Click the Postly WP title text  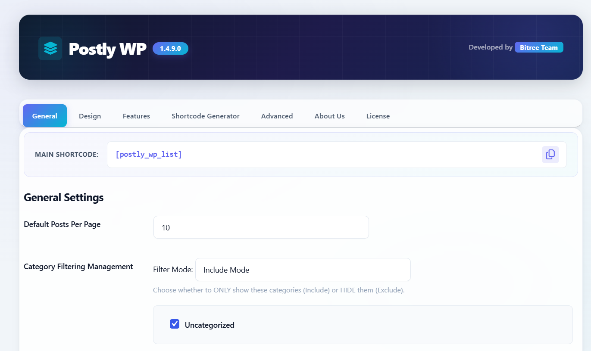[x=108, y=49]
